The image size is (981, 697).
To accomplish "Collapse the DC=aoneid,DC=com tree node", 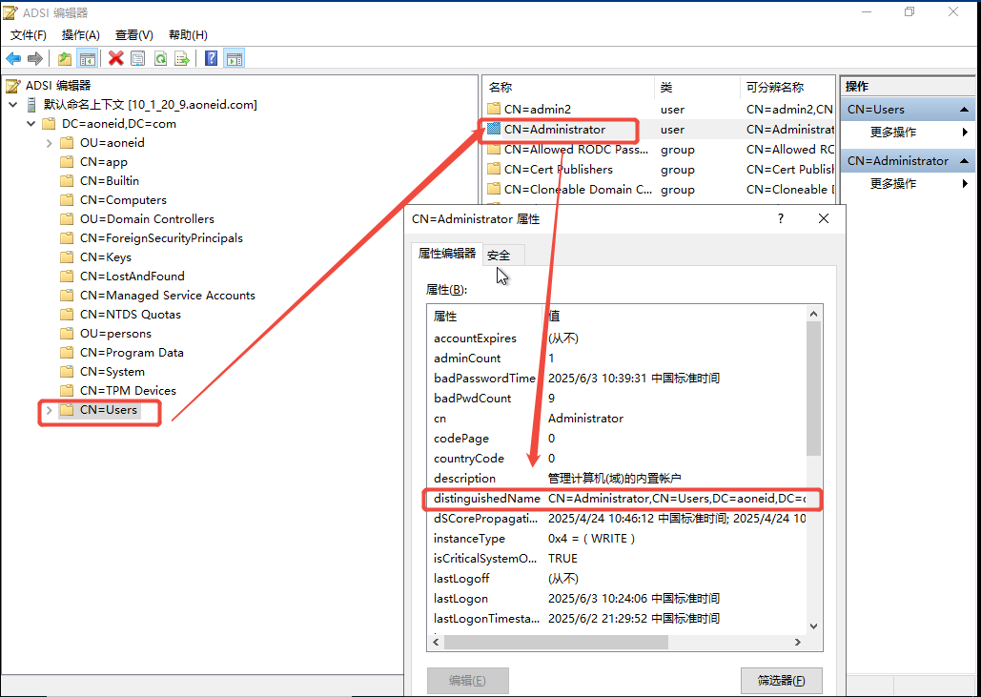I will pyautogui.click(x=31, y=124).
